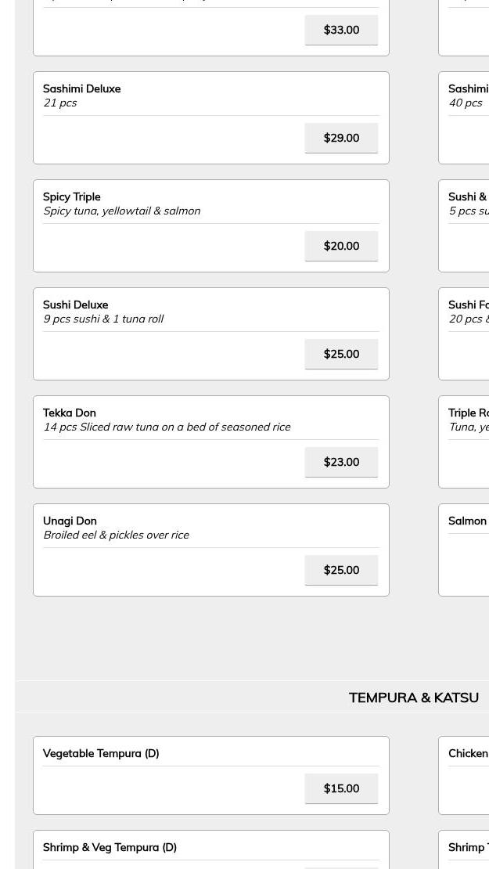
Task: Click the Sushi Deluxe $25.00 price button
Action: point(341,354)
